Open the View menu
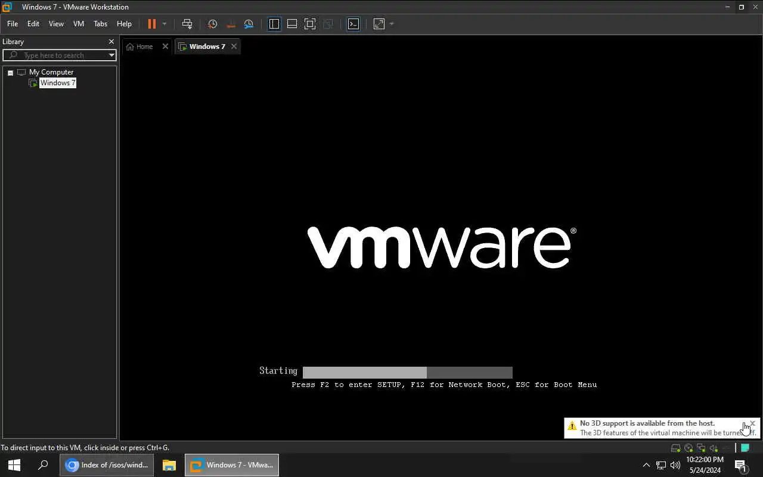The width and height of the screenshot is (763, 477). (x=56, y=24)
